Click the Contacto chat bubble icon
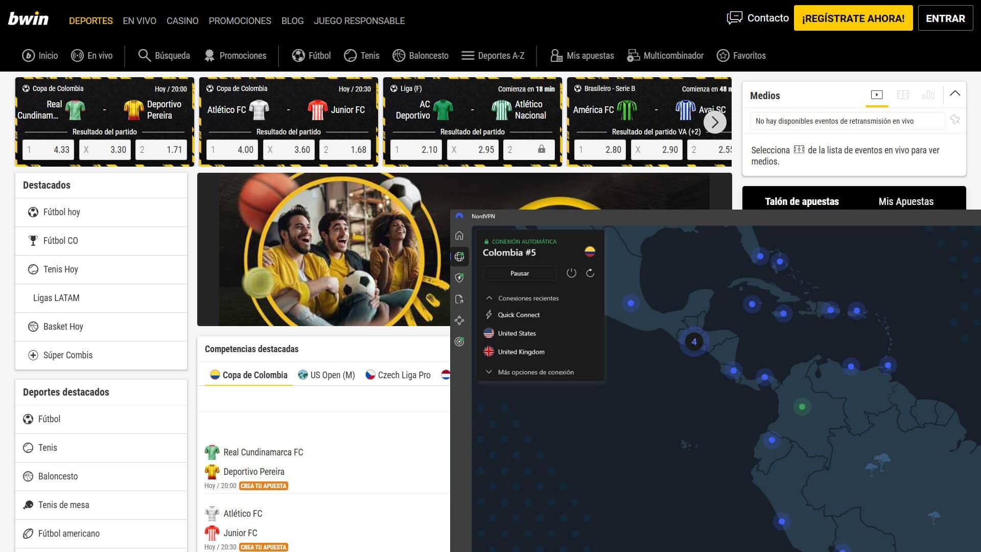 (734, 17)
